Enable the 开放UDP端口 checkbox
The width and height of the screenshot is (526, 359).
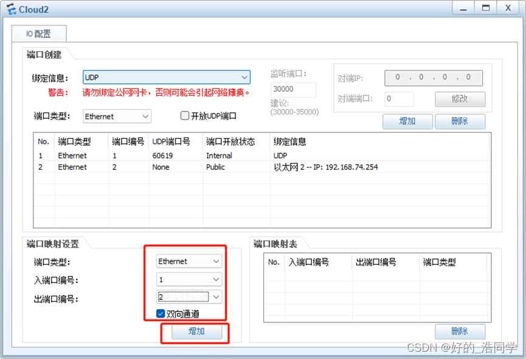click(184, 116)
